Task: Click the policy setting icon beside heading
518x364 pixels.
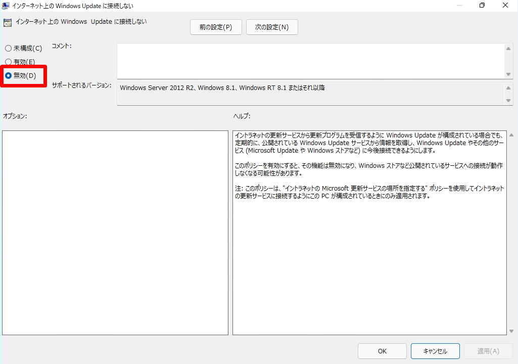Action: [x=7, y=22]
